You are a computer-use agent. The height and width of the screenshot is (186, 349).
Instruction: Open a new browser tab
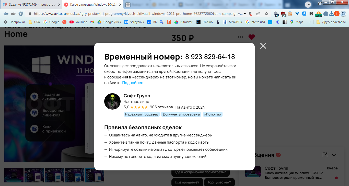pyautogui.click(x=128, y=5)
